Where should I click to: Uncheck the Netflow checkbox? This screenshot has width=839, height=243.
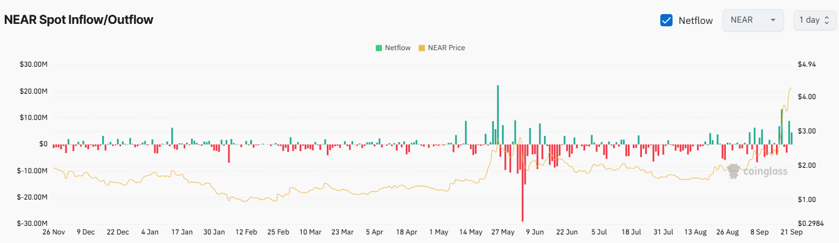point(667,20)
